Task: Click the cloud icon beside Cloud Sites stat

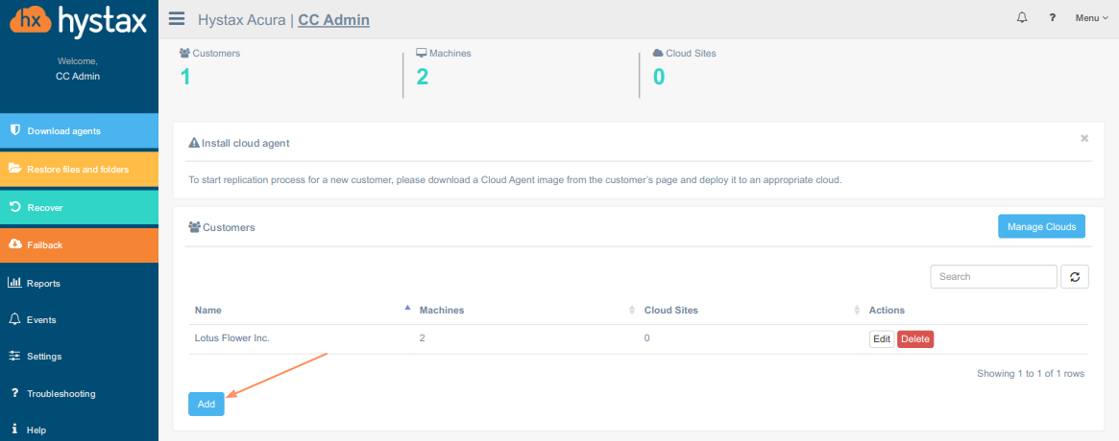Action: pyautogui.click(x=658, y=54)
